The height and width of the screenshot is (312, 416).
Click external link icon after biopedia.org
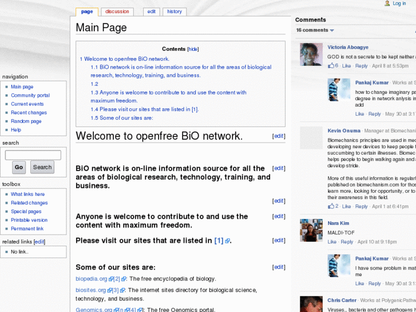tap(111, 279)
